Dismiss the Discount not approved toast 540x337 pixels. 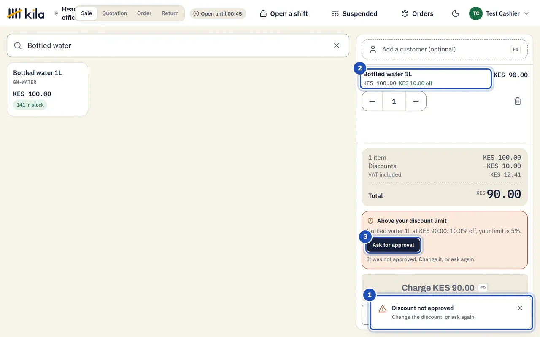click(520, 308)
